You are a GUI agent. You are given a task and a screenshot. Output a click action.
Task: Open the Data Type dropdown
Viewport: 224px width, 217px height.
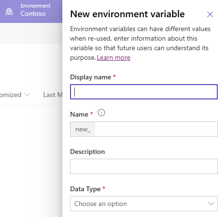(144, 204)
